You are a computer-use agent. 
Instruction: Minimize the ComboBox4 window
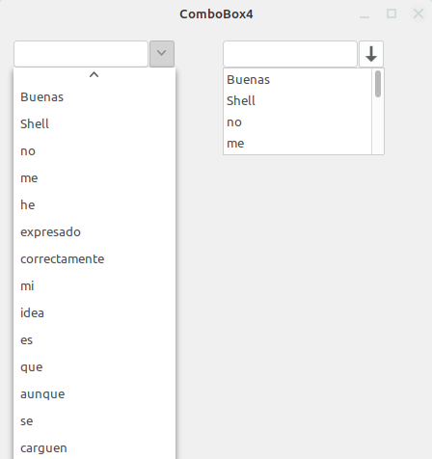click(364, 13)
